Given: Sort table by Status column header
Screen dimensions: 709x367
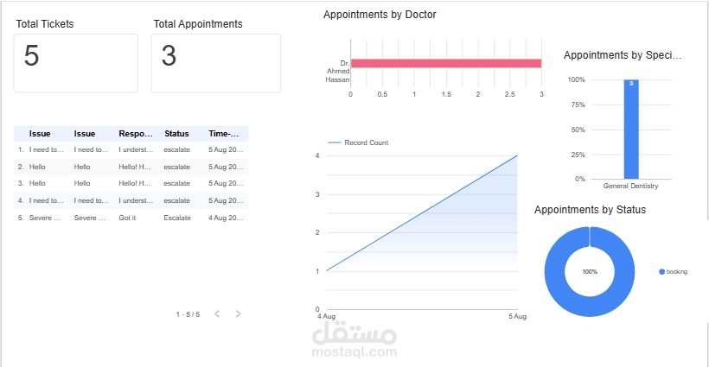Looking at the screenshot, I should point(176,134).
